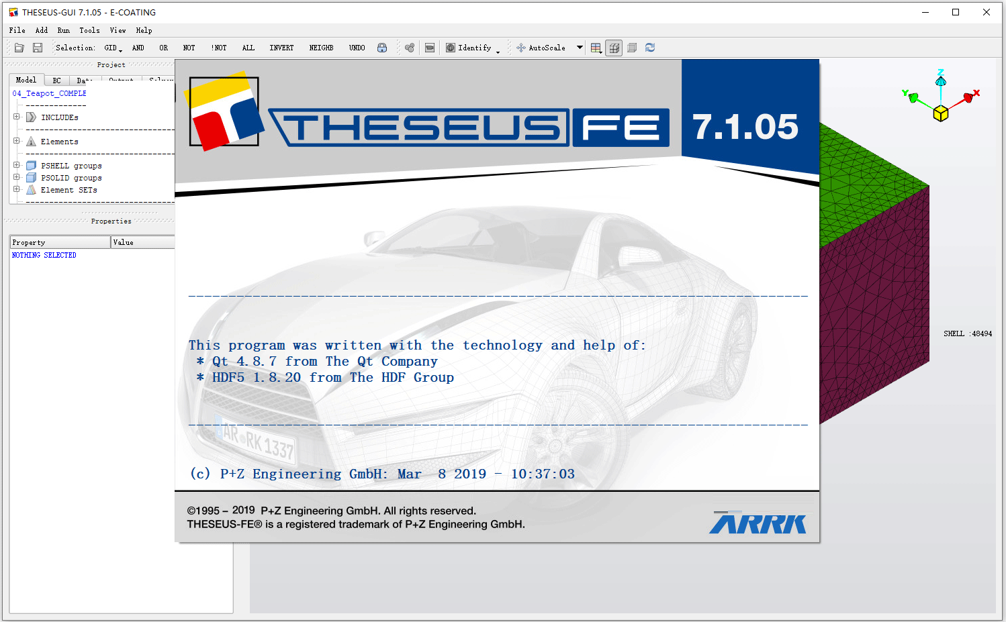Click the selection lock padlock icon
This screenshot has width=1006, height=622.
tap(382, 48)
